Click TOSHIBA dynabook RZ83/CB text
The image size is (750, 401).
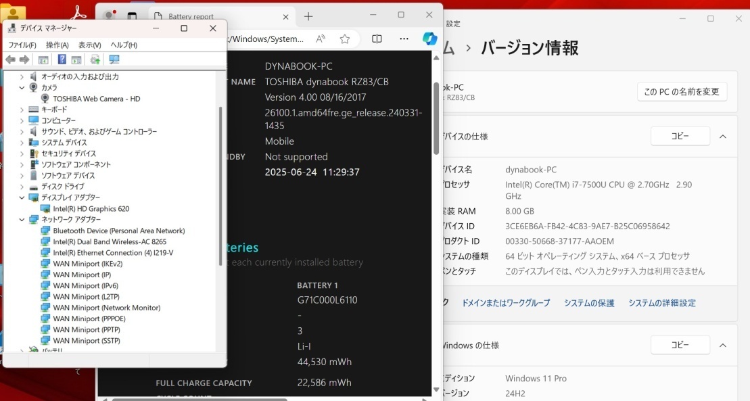tap(327, 82)
